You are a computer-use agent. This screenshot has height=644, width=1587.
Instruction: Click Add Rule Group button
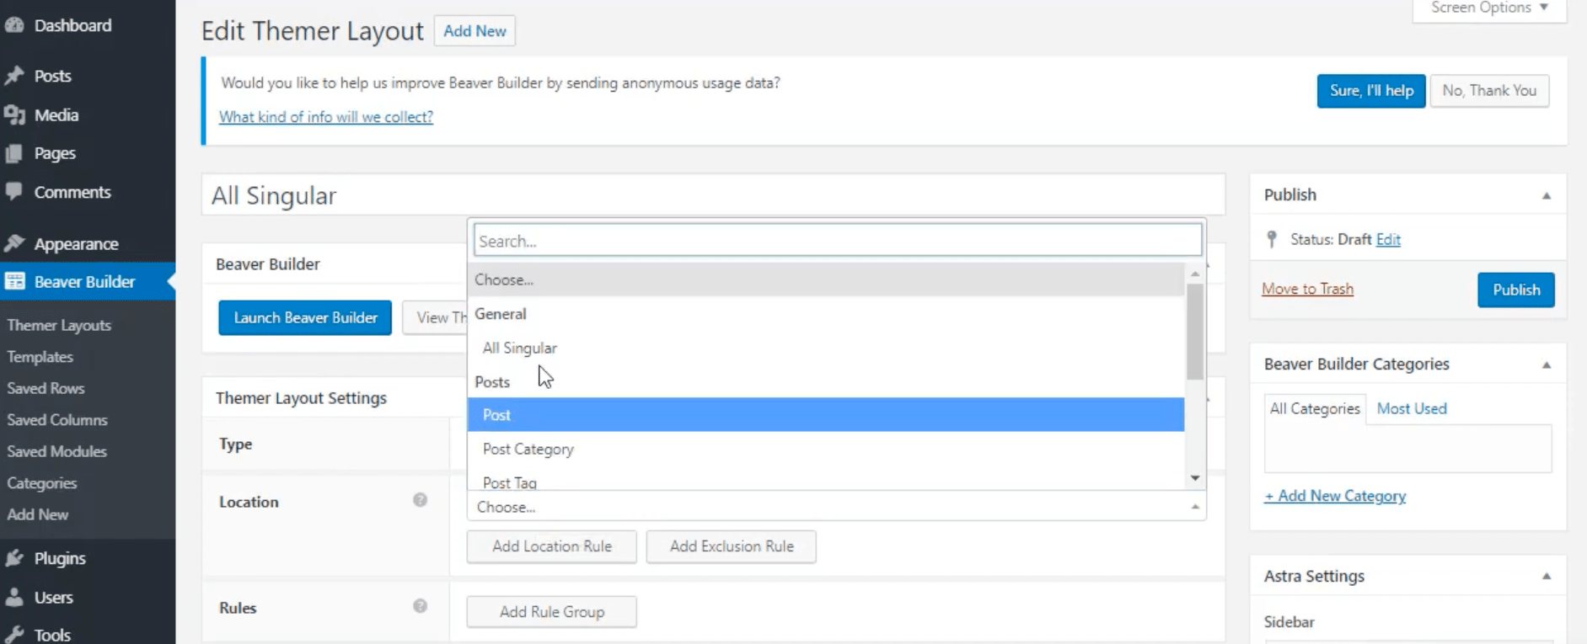(x=552, y=612)
